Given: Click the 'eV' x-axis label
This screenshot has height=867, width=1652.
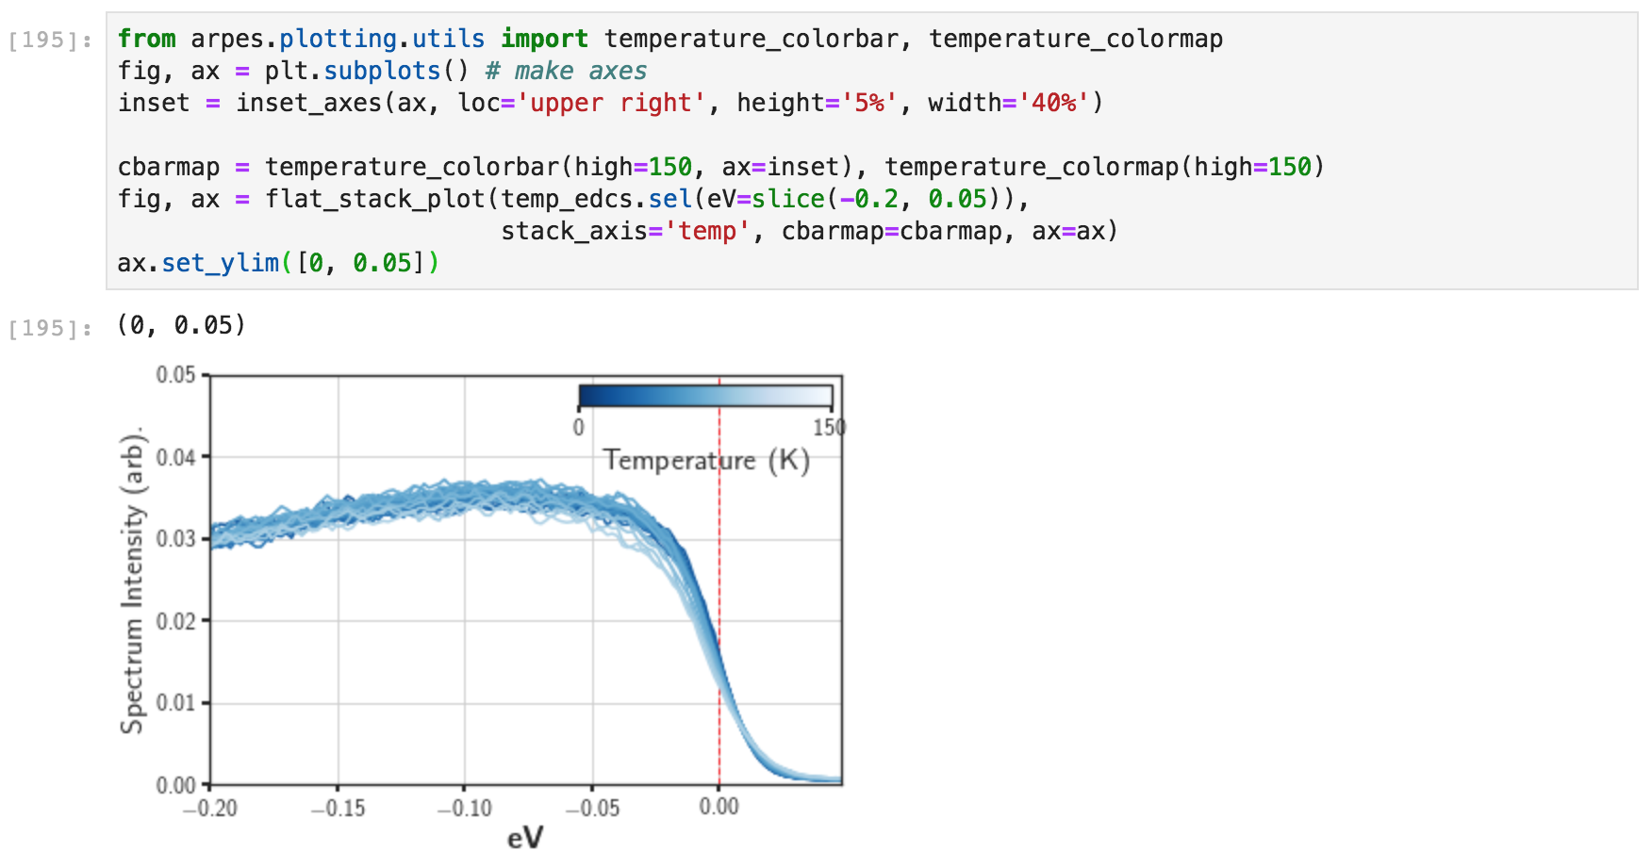Looking at the screenshot, I should 525,838.
